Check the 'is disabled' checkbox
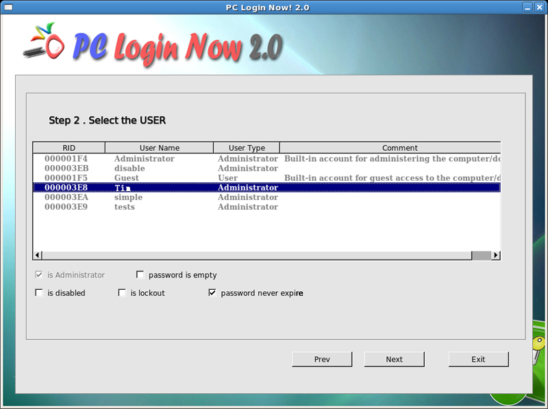 39,293
